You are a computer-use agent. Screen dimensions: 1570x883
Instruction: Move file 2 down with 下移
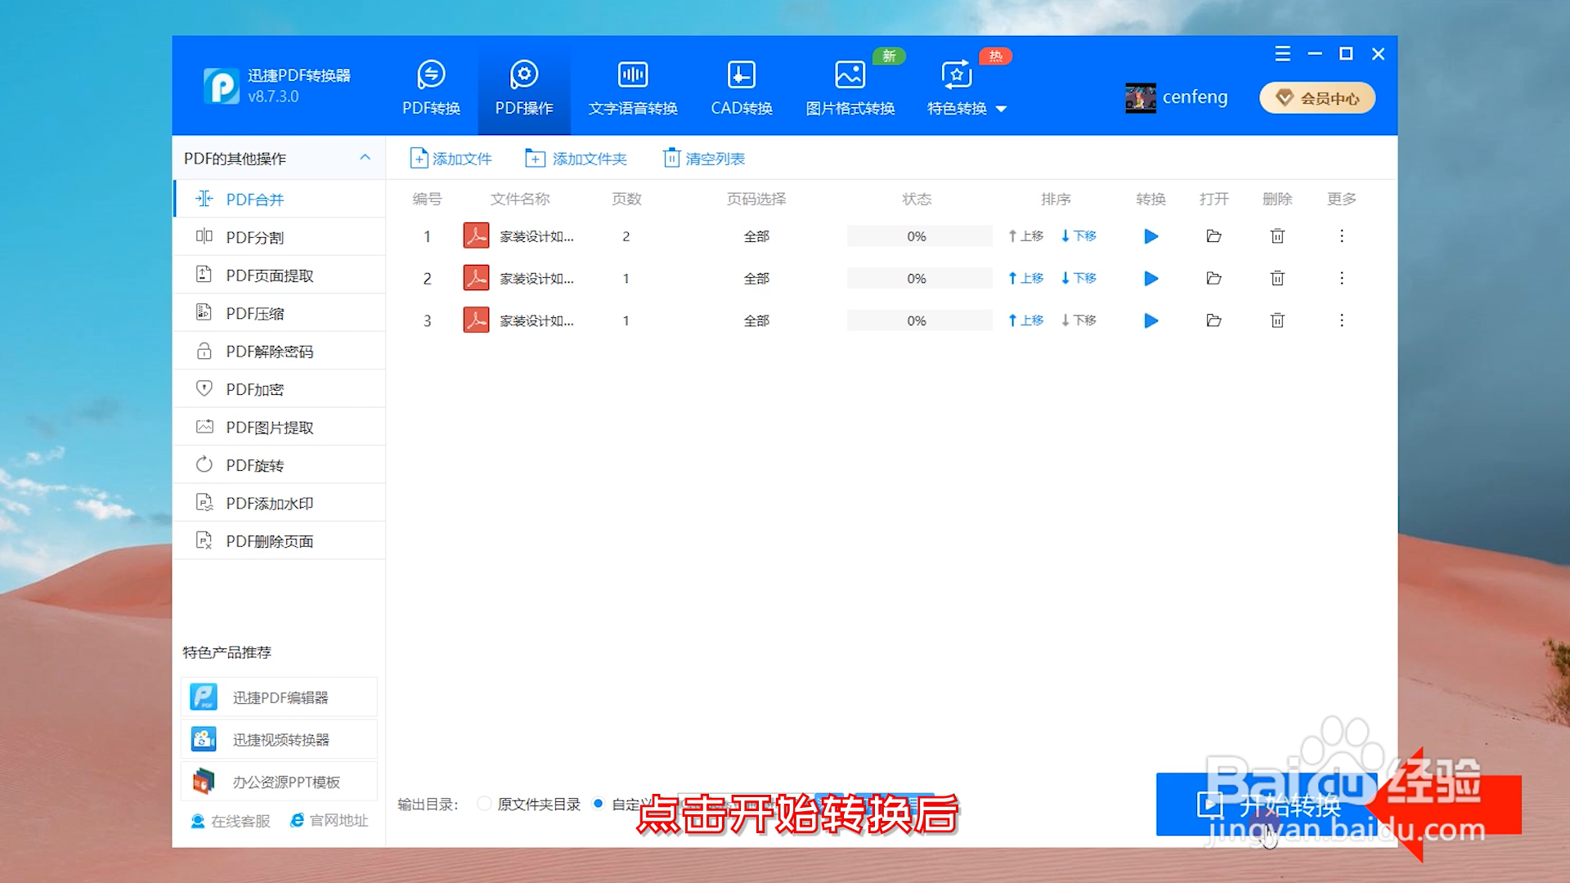1079,278
